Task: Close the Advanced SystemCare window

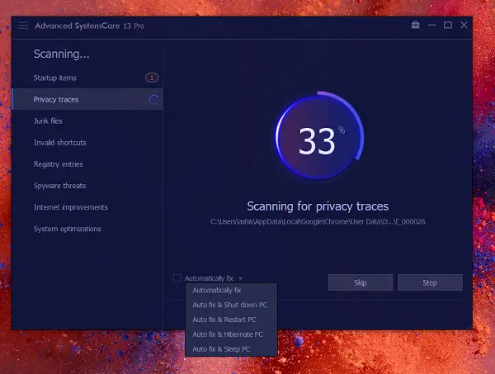Action: click(464, 25)
